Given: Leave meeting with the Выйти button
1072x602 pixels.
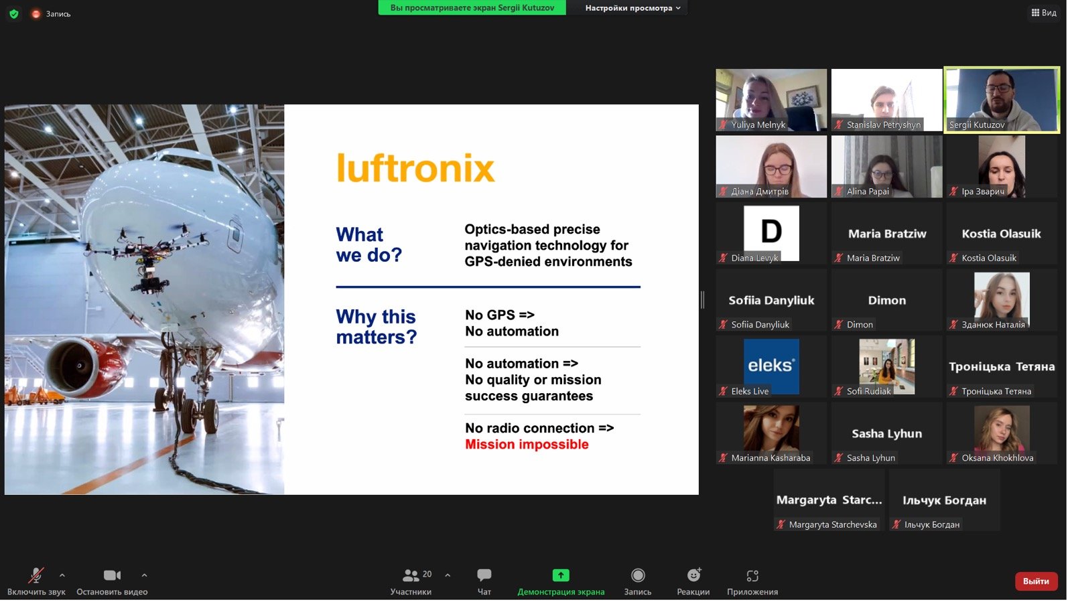Looking at the screenshot, I should (1036, 581).
